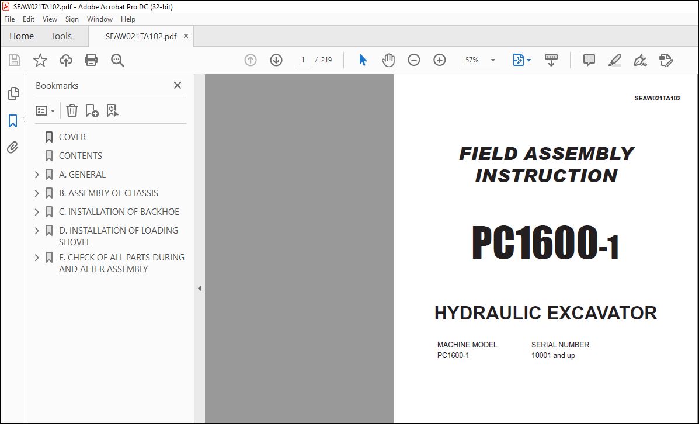Expand A. GENERAL bookmark
Image resolution: width=699 pixels, height=424 pixels.
click(x=37, y=175)
